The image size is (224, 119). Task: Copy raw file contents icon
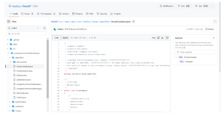158,38
